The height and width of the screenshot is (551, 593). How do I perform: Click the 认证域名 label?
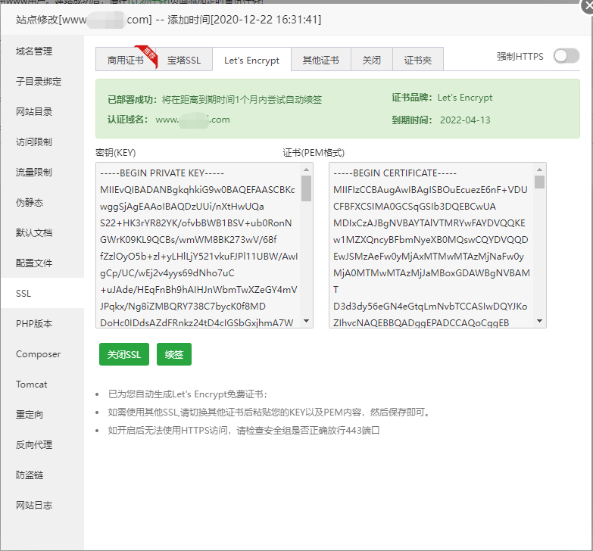click(128, 120)
